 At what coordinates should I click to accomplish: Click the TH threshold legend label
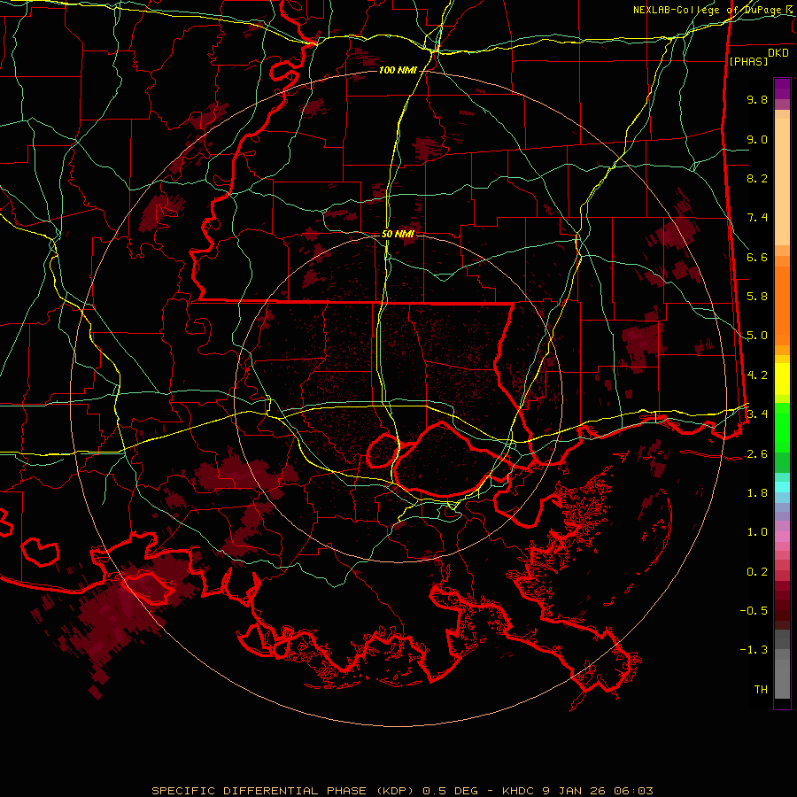click(761, 690)
